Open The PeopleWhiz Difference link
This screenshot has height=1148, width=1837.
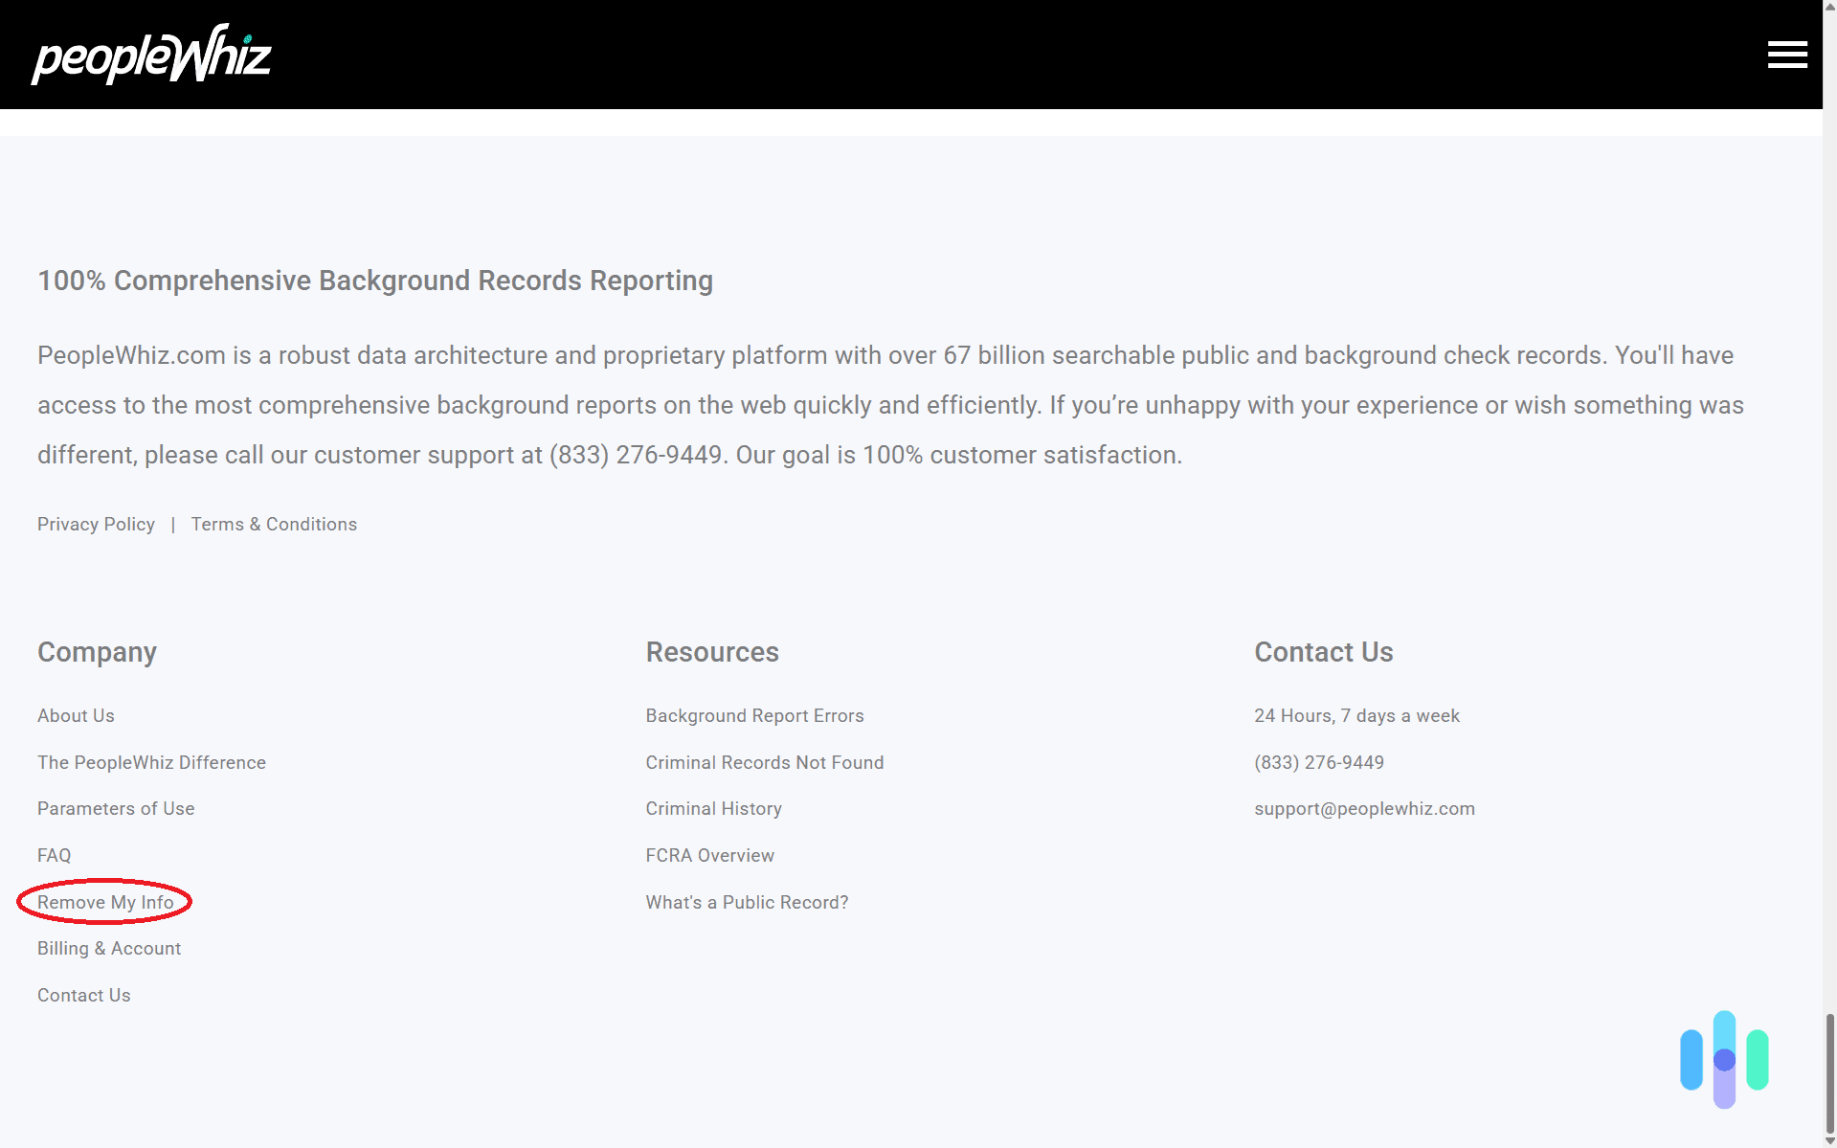[151, 762]
